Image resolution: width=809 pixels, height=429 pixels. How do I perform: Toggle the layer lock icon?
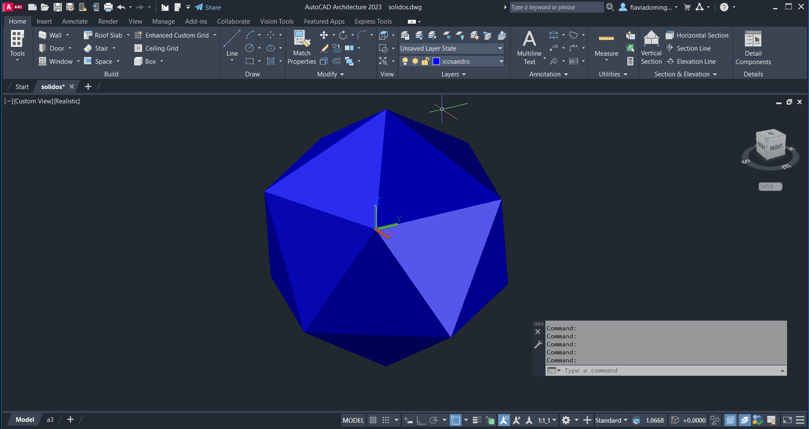click(x=425, y=62)
